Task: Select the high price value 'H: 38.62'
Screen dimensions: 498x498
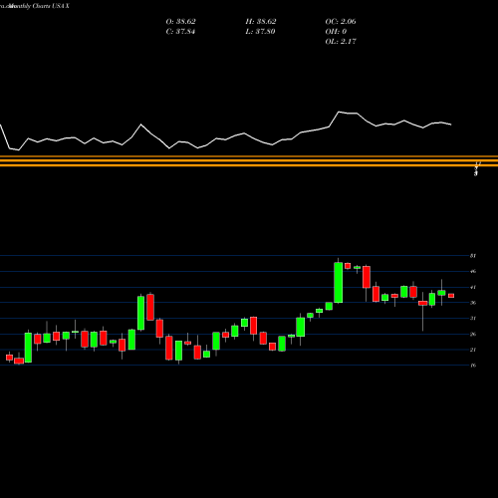Action: [x=261, y=22]
